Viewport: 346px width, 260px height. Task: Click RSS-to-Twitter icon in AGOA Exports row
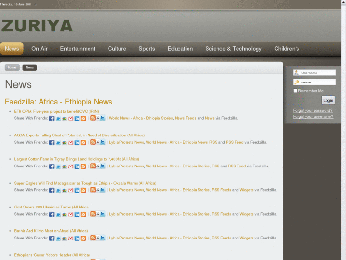pos(98,142)
